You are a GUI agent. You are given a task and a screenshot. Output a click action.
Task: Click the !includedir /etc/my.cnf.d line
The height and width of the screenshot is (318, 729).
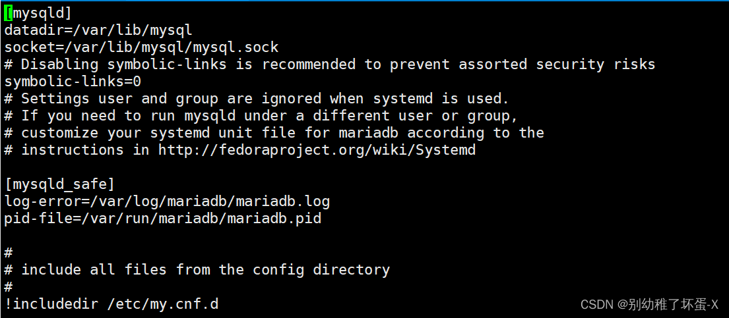click(x=111, y=305)
